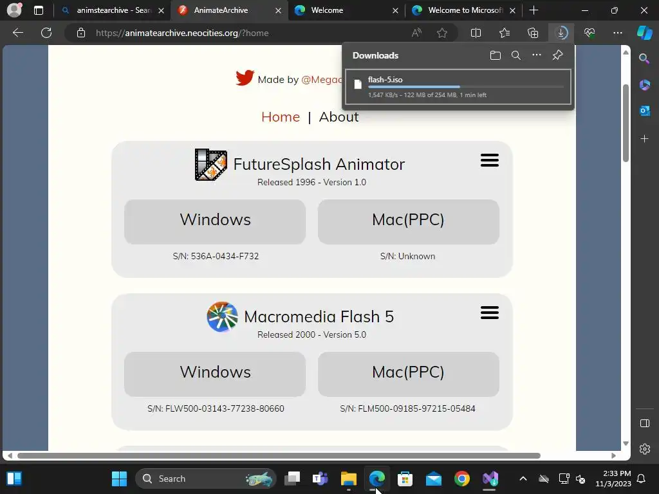Launch Copilot from the toolbar
The width and height of the screenshot is (659, 494).
(644, 33)
